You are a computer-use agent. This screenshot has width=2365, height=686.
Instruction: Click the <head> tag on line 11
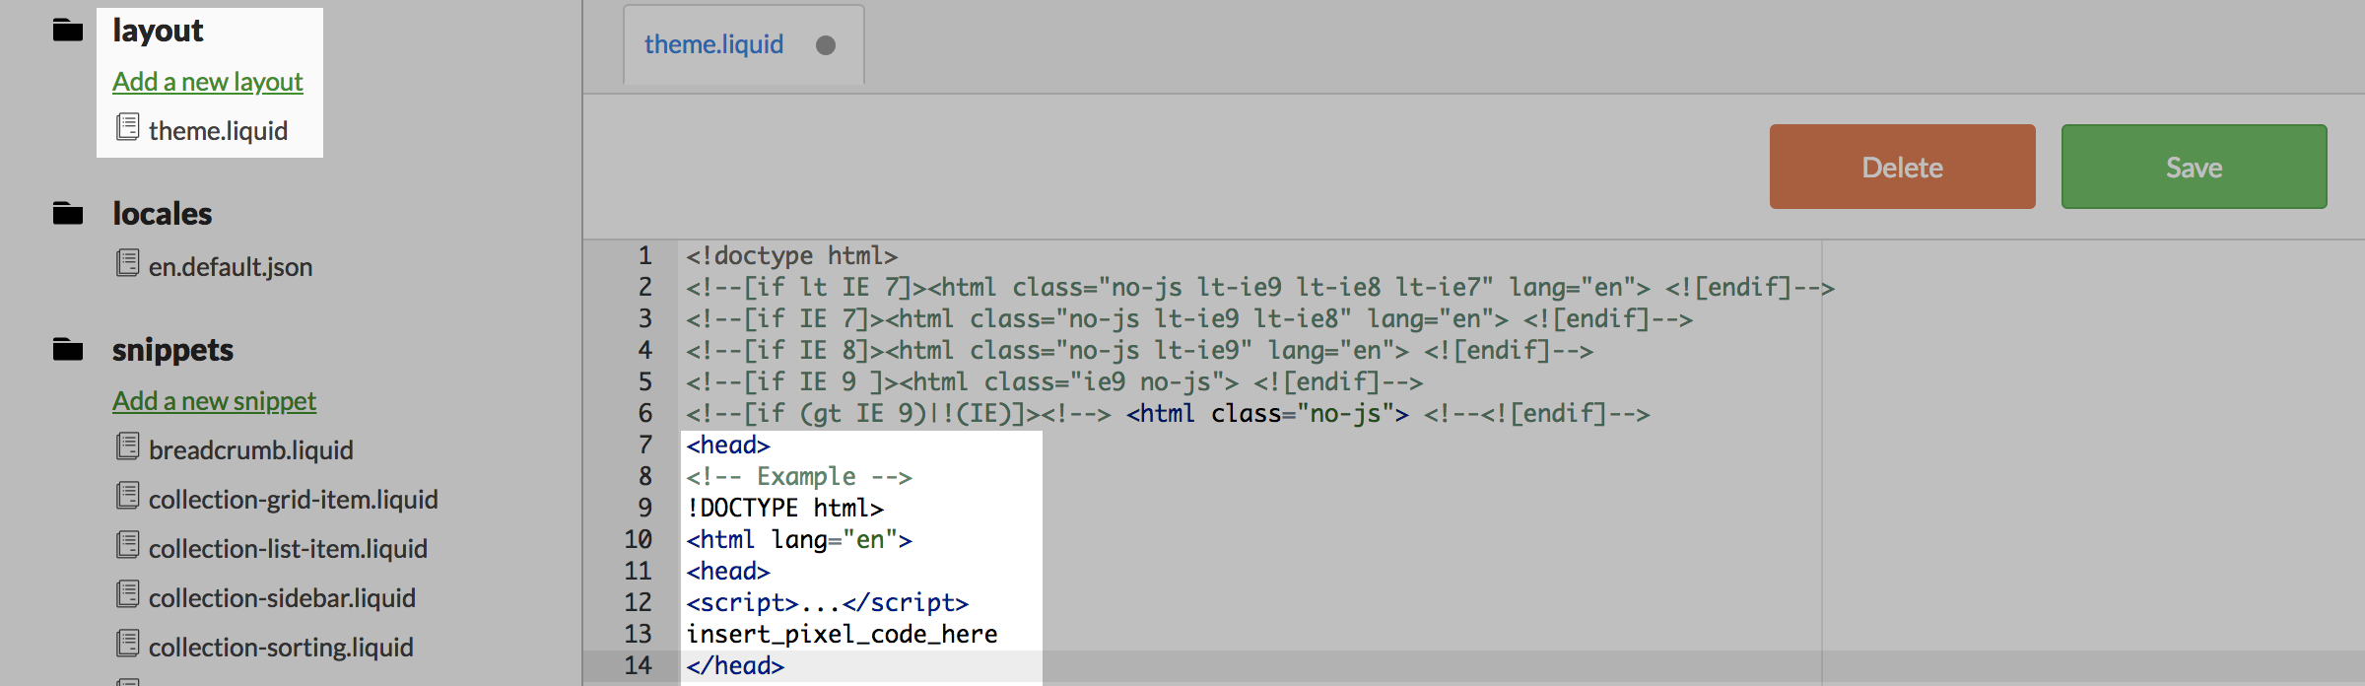[x=728, y=571]
